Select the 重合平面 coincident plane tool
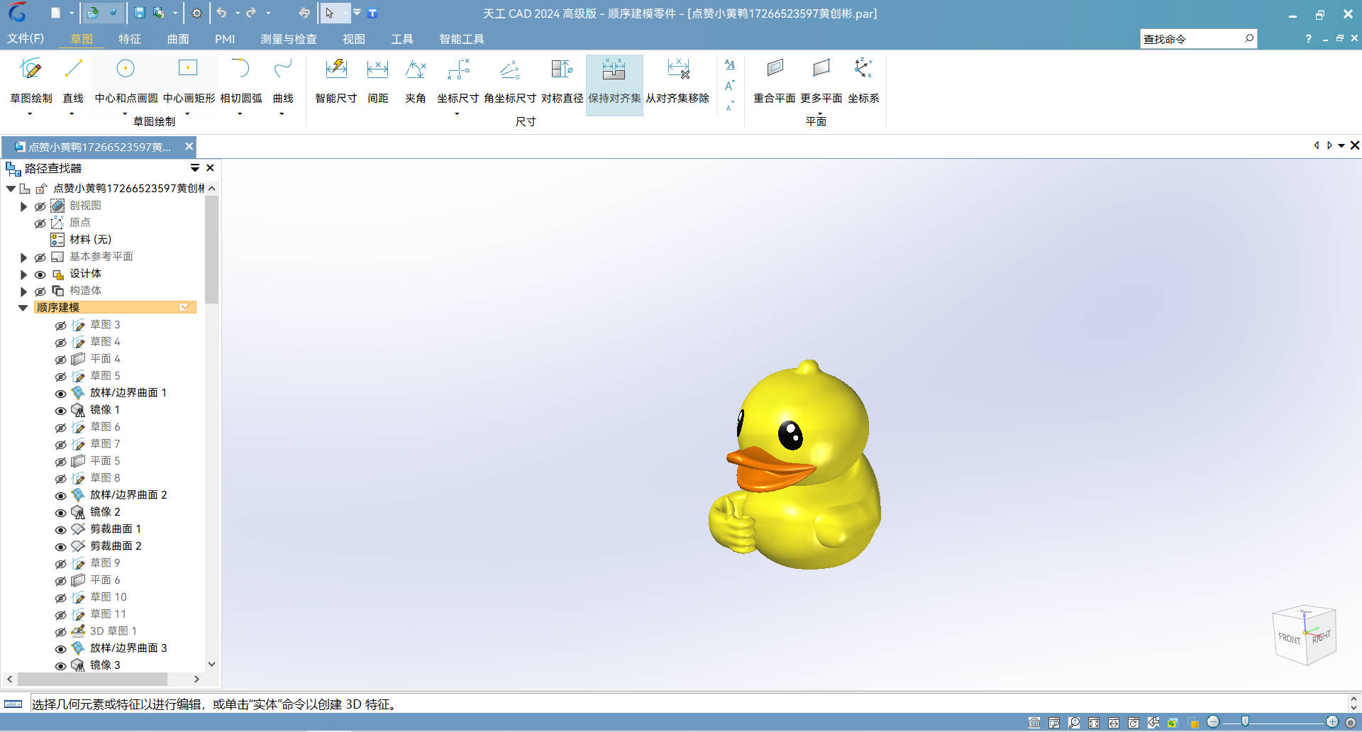The height and width of the screenshot is (732, 1362). tap(774, 80)
